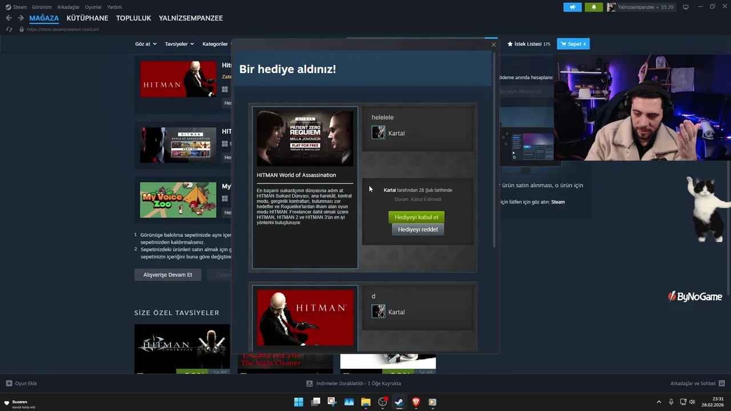Switch to the KÜTÜPHANE tab
Viewport: 731px width, 411px height.
click(87, 18)
